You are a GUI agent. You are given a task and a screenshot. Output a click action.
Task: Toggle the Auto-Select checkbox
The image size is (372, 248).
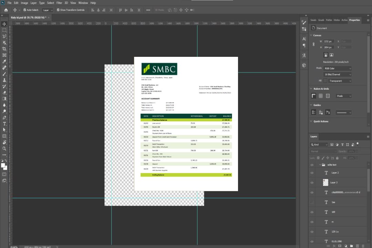[25, 10]
